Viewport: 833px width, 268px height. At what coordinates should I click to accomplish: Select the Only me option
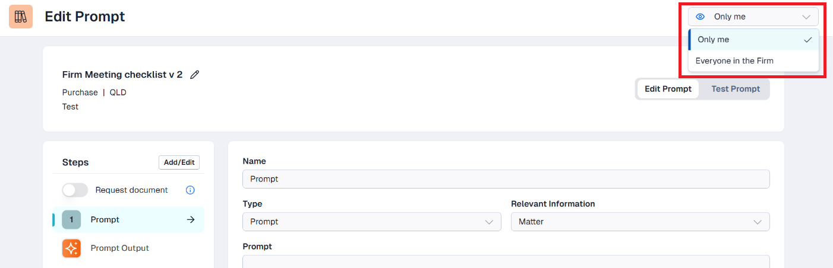click(x=753, y=40)
